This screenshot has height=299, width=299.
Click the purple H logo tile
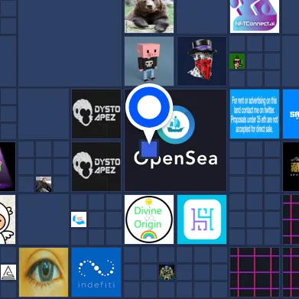pyautogui.click(x=202, y=219)
